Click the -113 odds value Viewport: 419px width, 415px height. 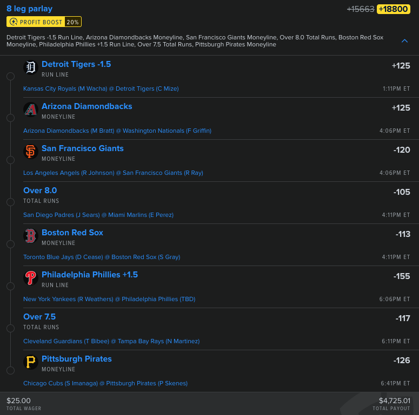[x=403, y=234]
